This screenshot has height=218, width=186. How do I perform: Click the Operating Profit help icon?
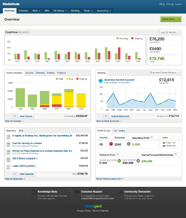pyautogui.click(x=151, y=138)
